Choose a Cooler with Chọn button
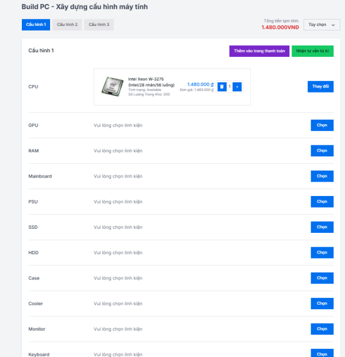345x357 pixels. [x=322, y=304]
